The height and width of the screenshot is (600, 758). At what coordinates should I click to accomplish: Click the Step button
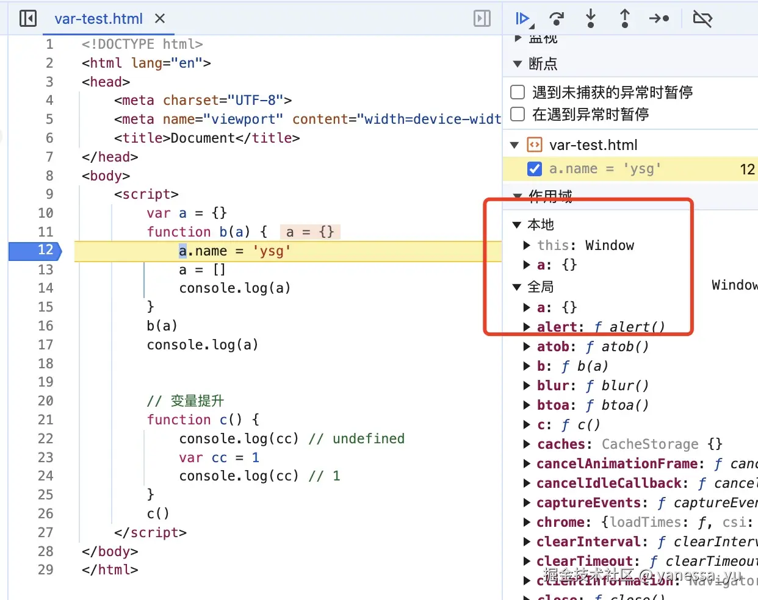[x=659, y=18]
